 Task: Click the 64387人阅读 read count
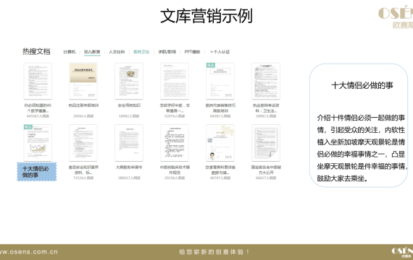click(x=220, y=116)
